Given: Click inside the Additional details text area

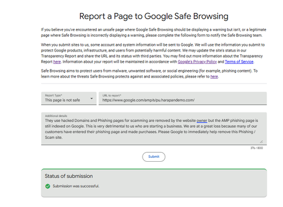Looking at the screenshot, I should pos(154,129).
